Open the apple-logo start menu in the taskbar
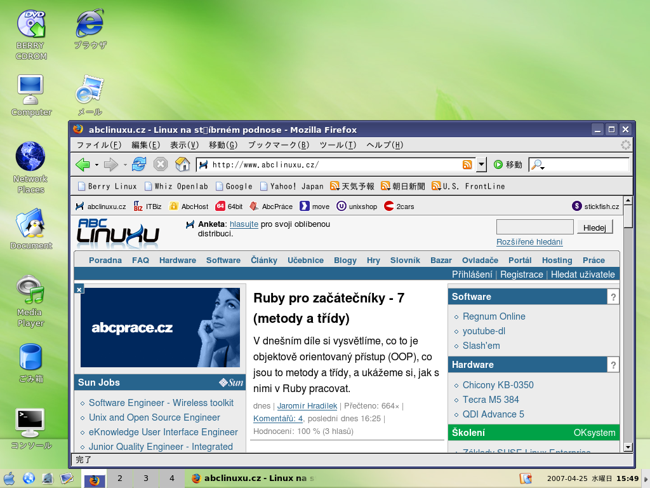This screenshot has width=650, height=488. click(9, 478)
